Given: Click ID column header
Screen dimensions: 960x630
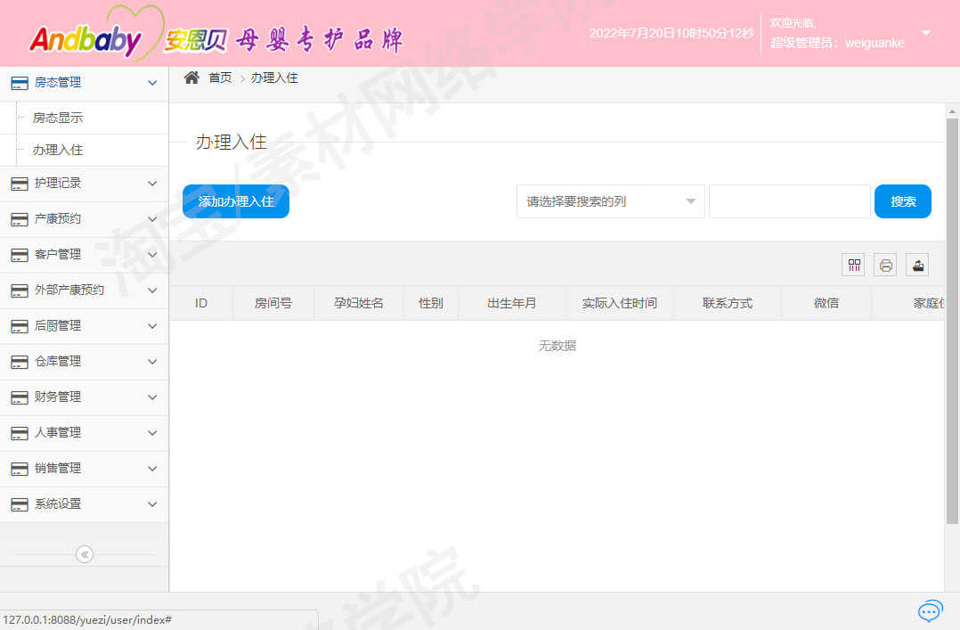Looking at the screenshot, I should pyautogui.click(x=201, y=303).
